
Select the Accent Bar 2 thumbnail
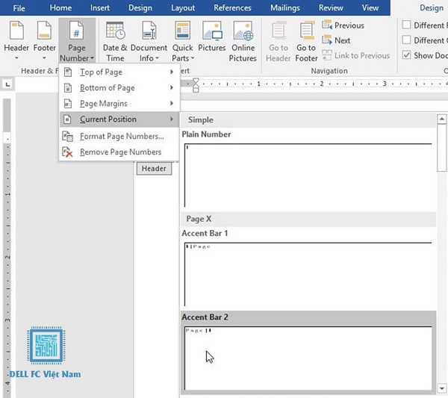pos(308,358)
